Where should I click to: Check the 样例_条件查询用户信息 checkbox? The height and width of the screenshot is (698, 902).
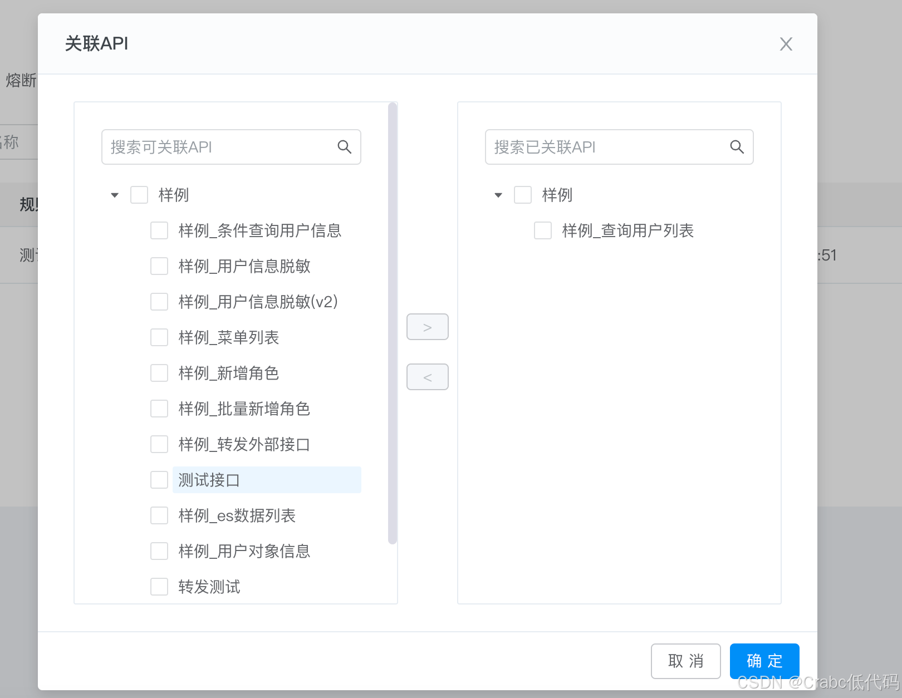(x=159, y=230)
